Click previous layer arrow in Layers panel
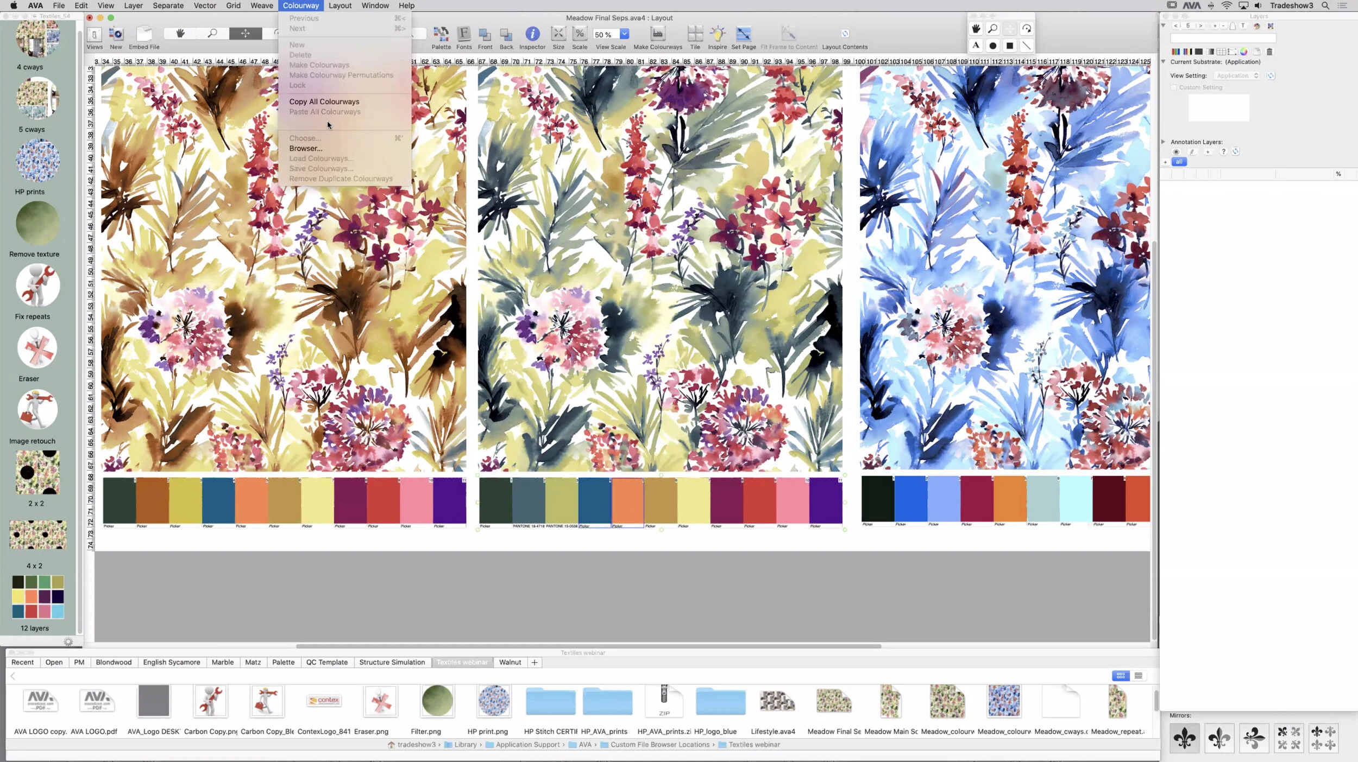The width and height of the screenshot is (1358, 762). tap(1176, 26)
